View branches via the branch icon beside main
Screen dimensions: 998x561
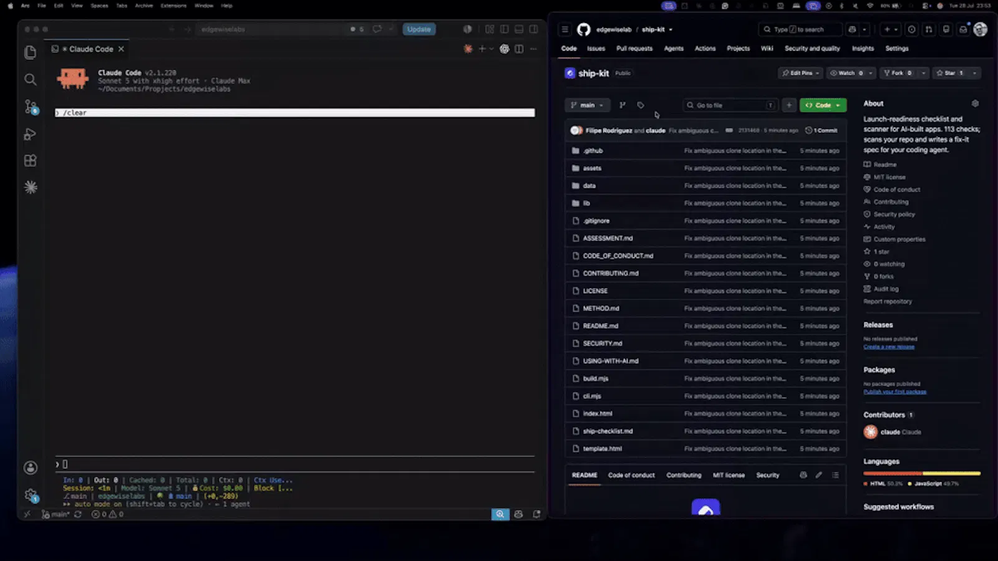(x=622, y=105)
